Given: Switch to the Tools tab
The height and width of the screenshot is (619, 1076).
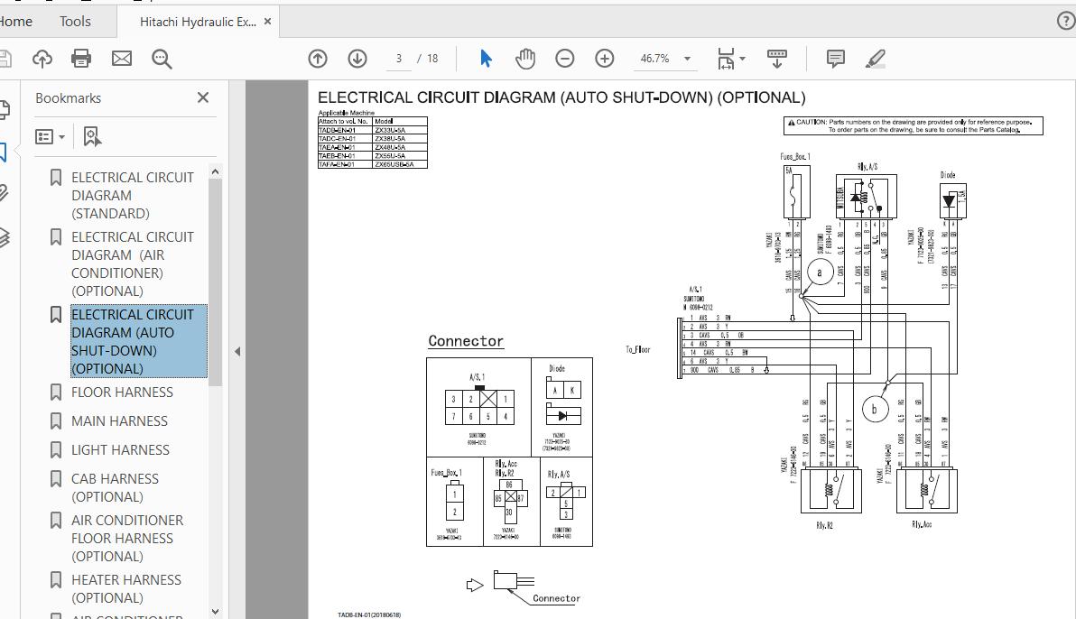Looking at the screenshot, I should point(75,21).
